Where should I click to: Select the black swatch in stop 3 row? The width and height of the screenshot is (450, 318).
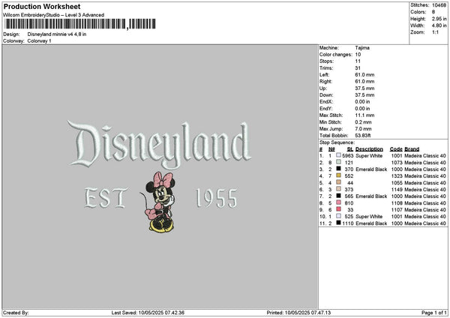(339, 169)
